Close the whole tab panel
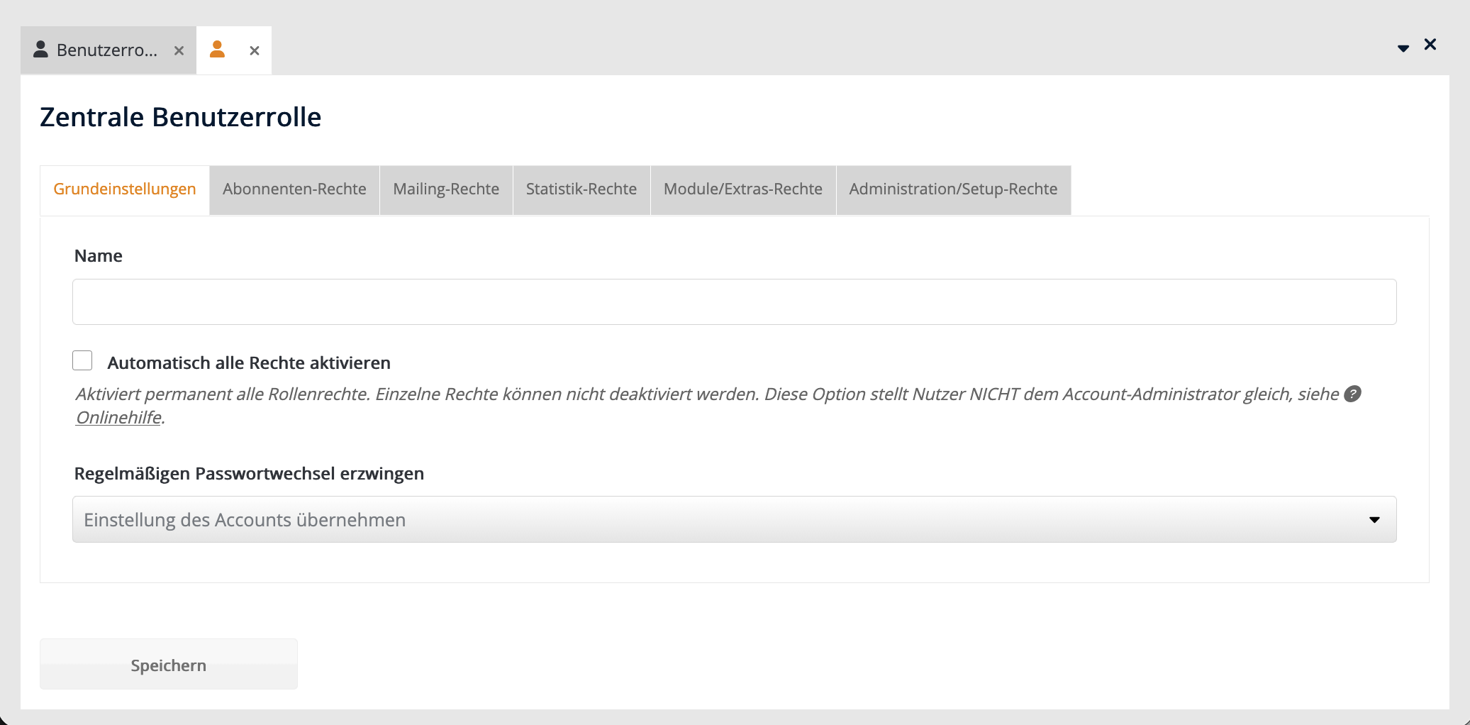 pos(1430,45)
